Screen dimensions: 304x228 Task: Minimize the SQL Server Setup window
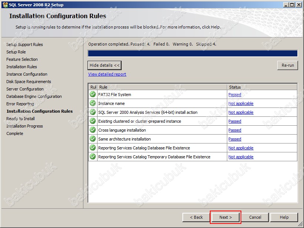[x=285, y=5]
